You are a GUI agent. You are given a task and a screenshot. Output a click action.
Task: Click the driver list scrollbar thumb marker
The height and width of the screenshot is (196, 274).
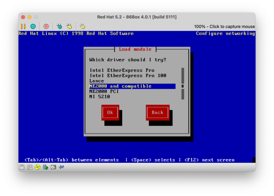pyautogui.click(x=182, y=86)
